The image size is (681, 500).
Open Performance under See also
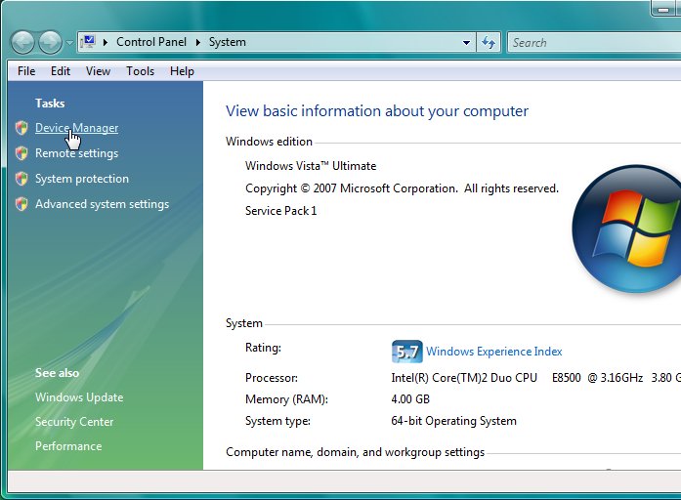68,445
